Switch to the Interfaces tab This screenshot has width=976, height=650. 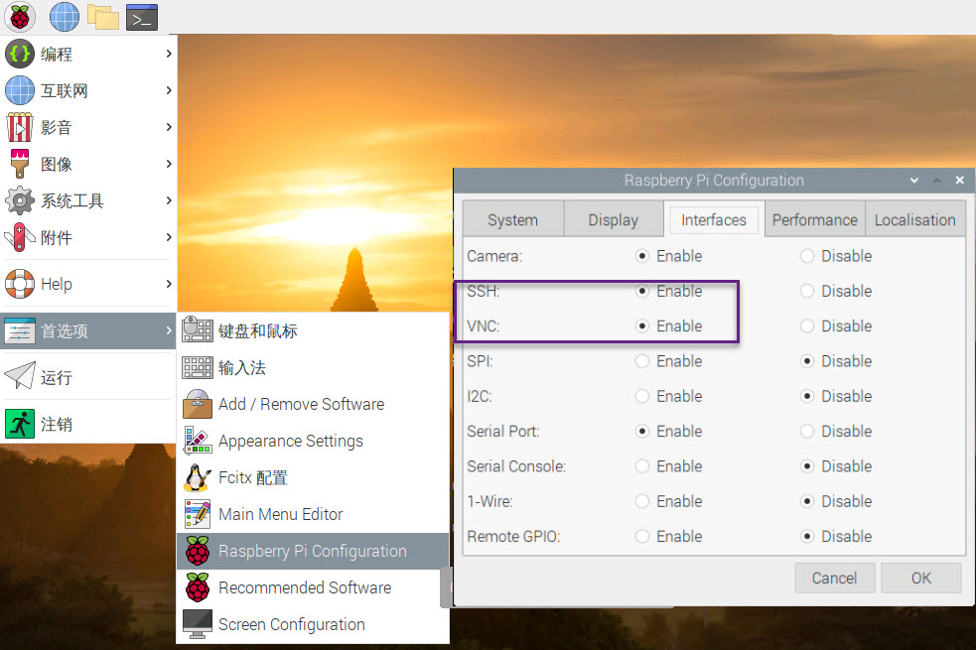click(714, 219)
